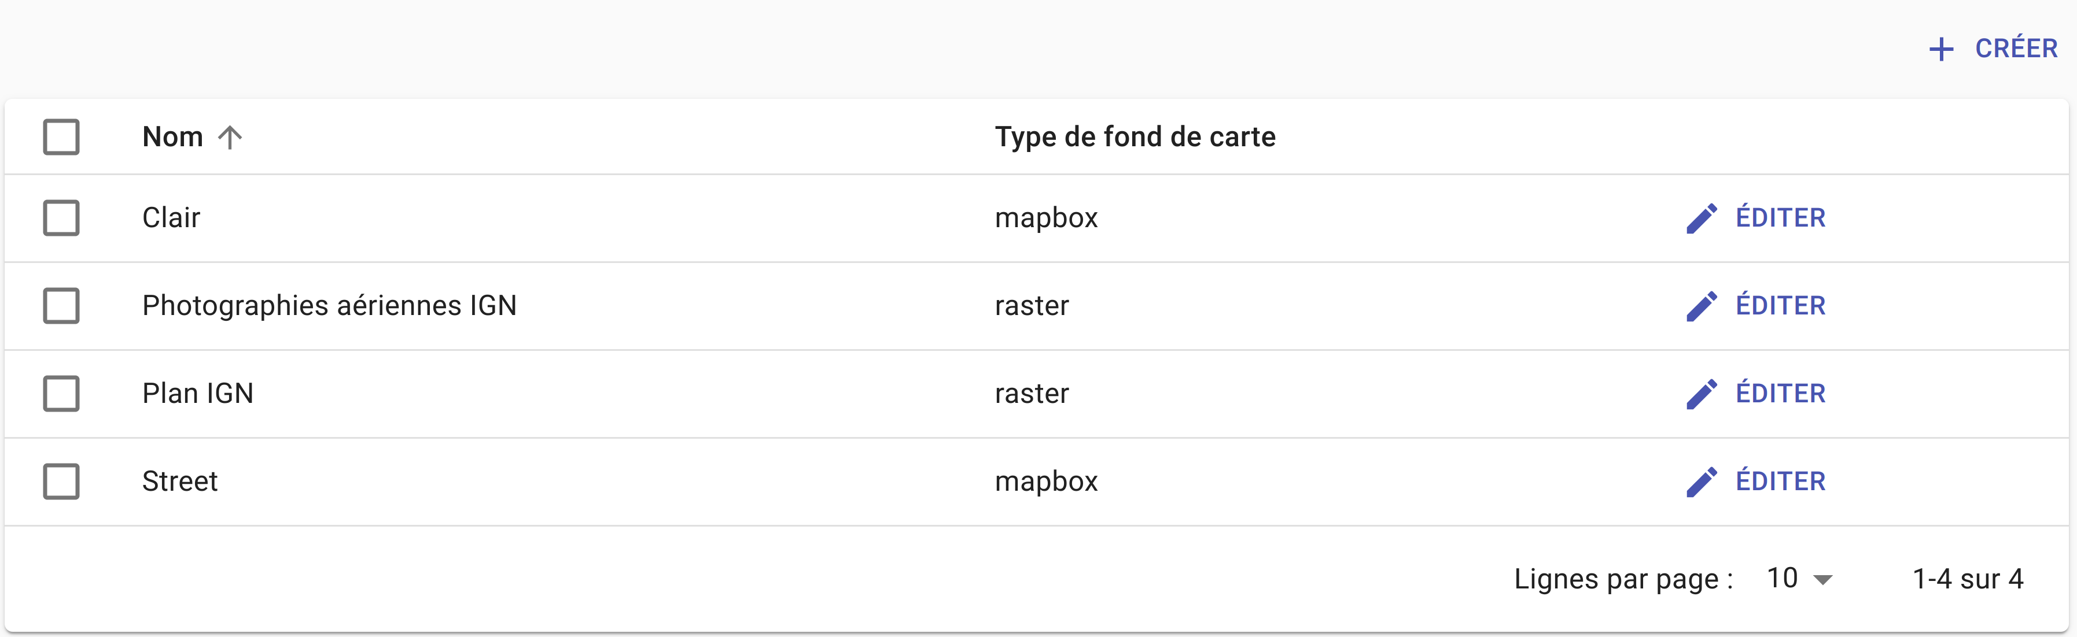Screen dimensions: 2077x637
Task: Toggle the select-all checkbox in header
Action: 61,137
